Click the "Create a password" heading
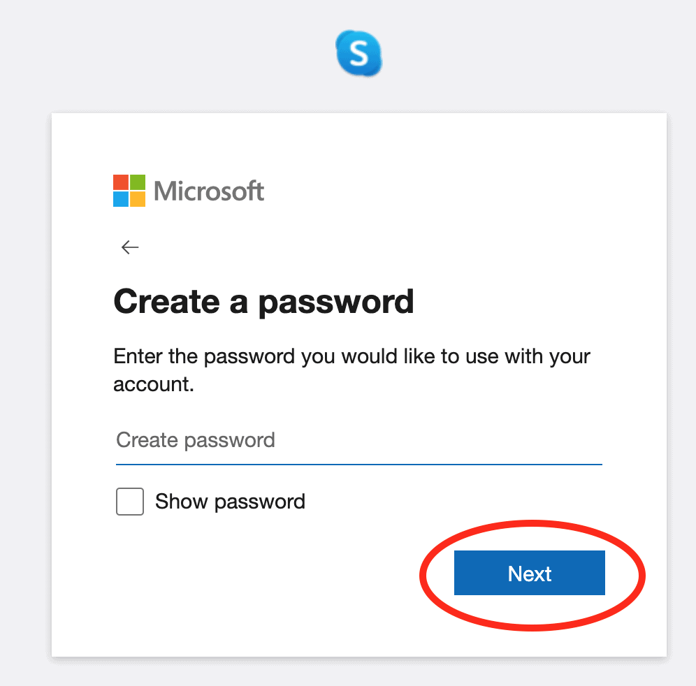This screenshot has height=686, width=696. point(263,302)
